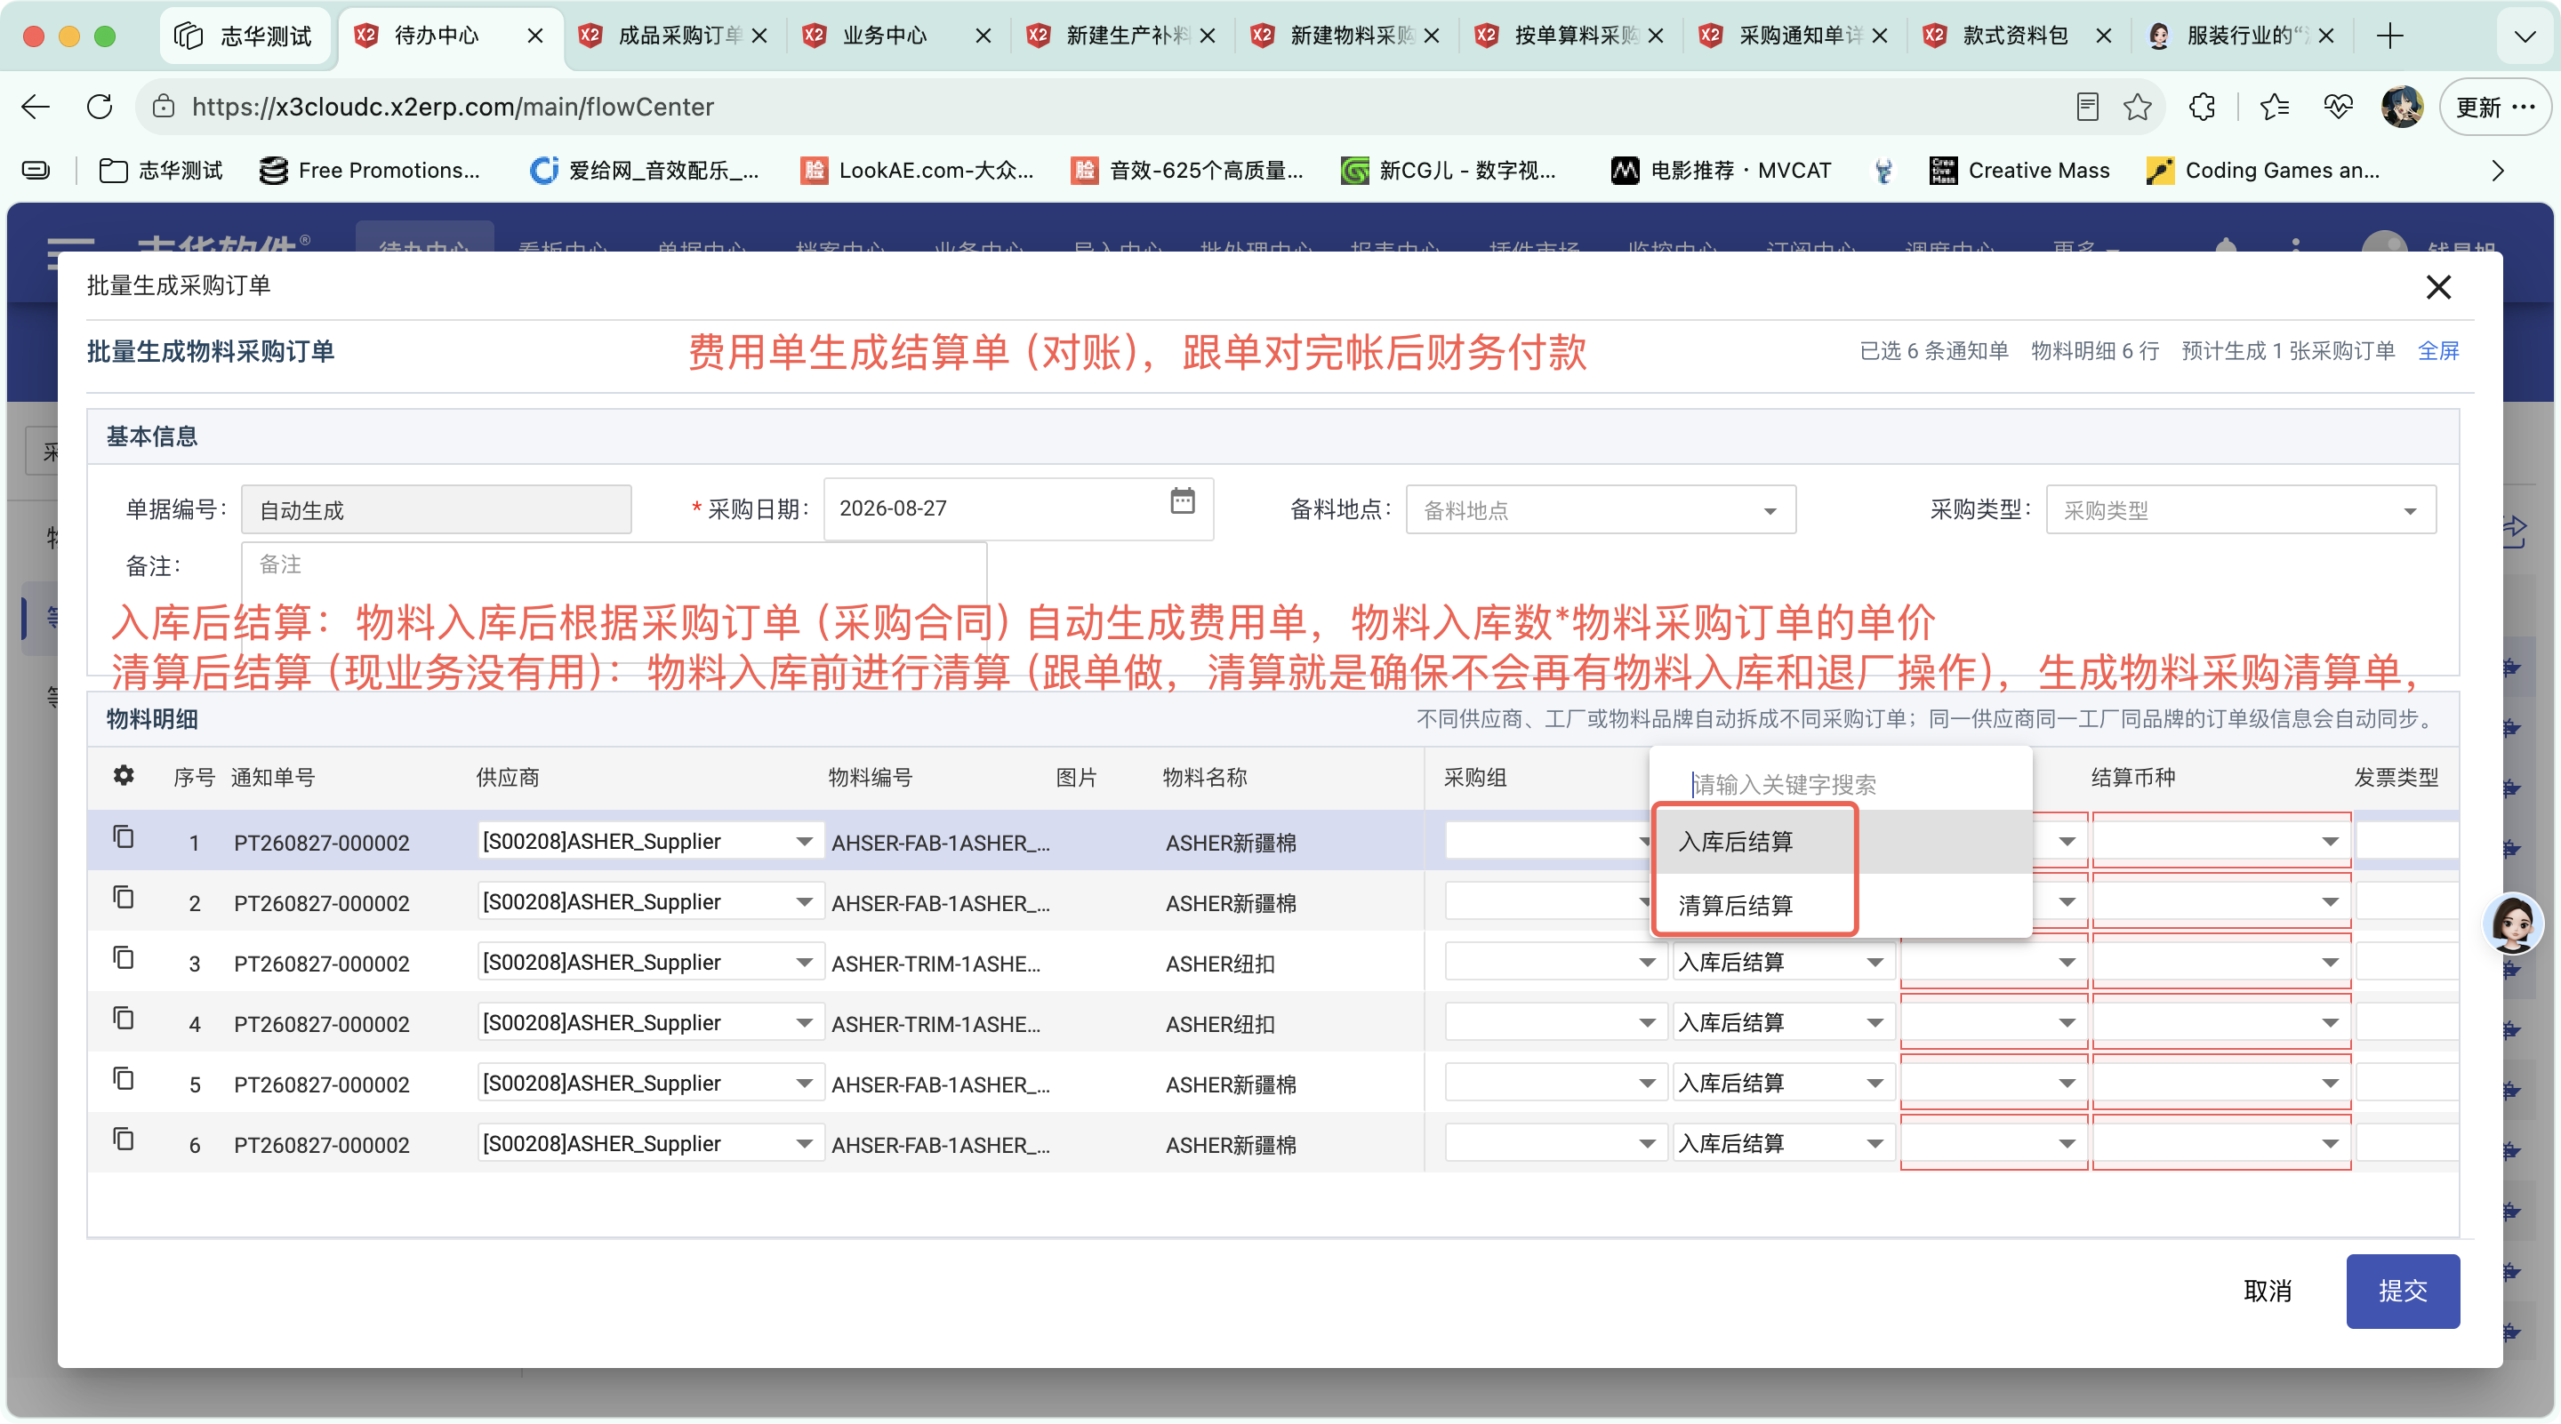Open the 电影推荐 · MVCAT bookmark
This screenshot has height=1424, width=2561.
(x=1721, y=171)
